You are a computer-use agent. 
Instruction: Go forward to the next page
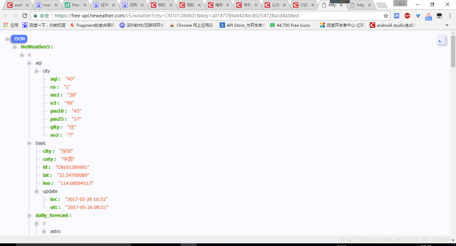(15, 16)
